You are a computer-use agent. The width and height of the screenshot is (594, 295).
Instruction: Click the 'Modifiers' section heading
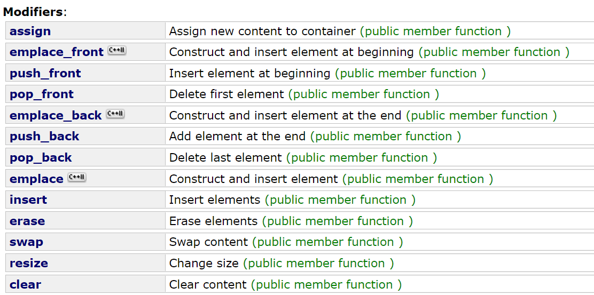tap(33, 12)
